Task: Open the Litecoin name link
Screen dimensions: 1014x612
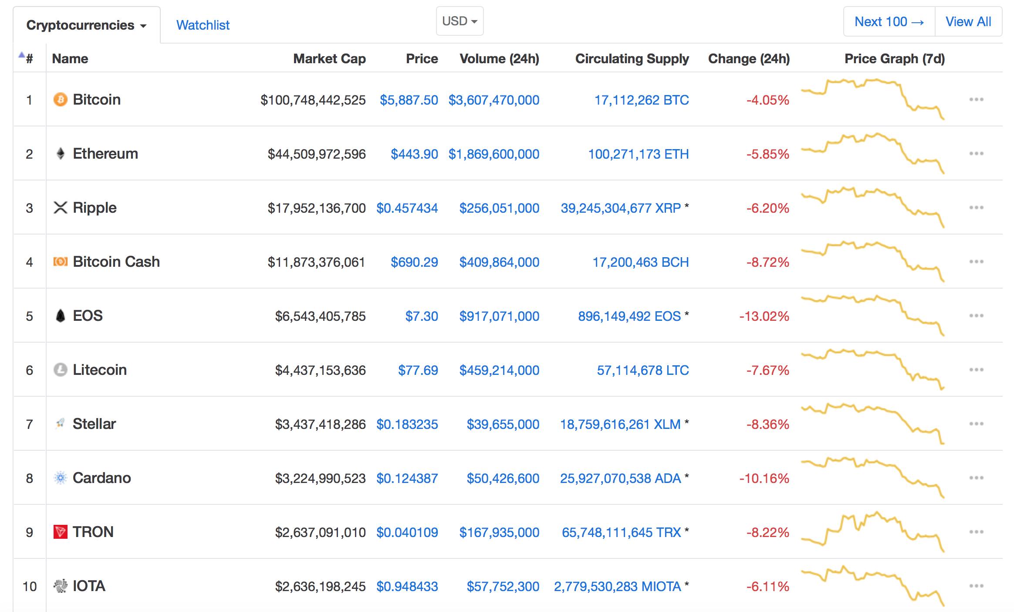Action: pos(100,370)
